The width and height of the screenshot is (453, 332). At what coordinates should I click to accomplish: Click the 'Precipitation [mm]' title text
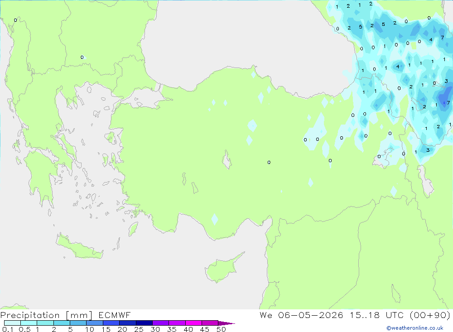tap(46, 315)
